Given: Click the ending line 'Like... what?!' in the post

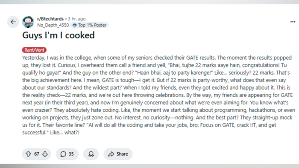Looking at the screenshot, I should (x=64, y=133).
